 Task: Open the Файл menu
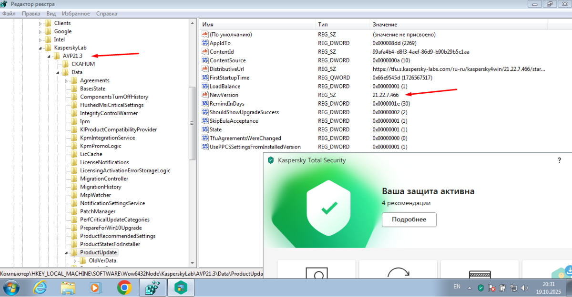point(9,13)
